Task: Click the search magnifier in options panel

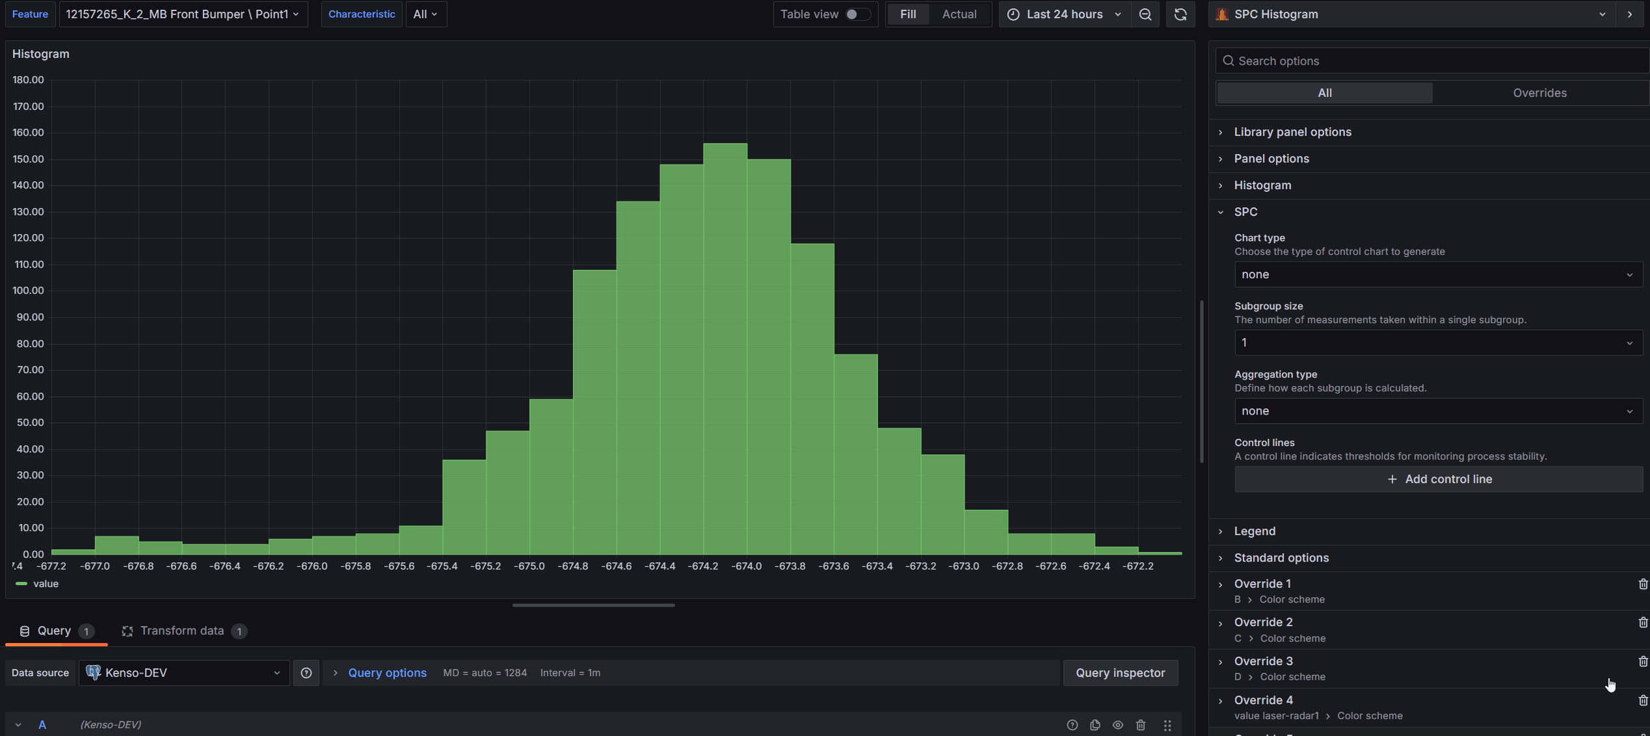Action: (1229, 60)
